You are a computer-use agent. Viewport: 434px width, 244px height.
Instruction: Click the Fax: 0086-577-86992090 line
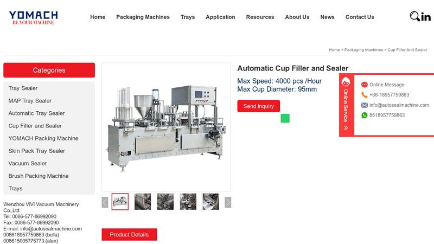tap(31, 223)
